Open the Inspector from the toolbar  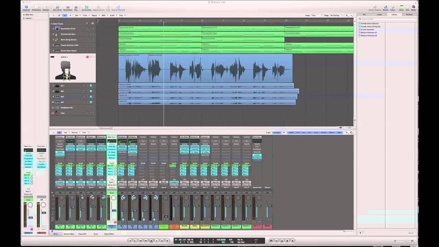[26, 7]
